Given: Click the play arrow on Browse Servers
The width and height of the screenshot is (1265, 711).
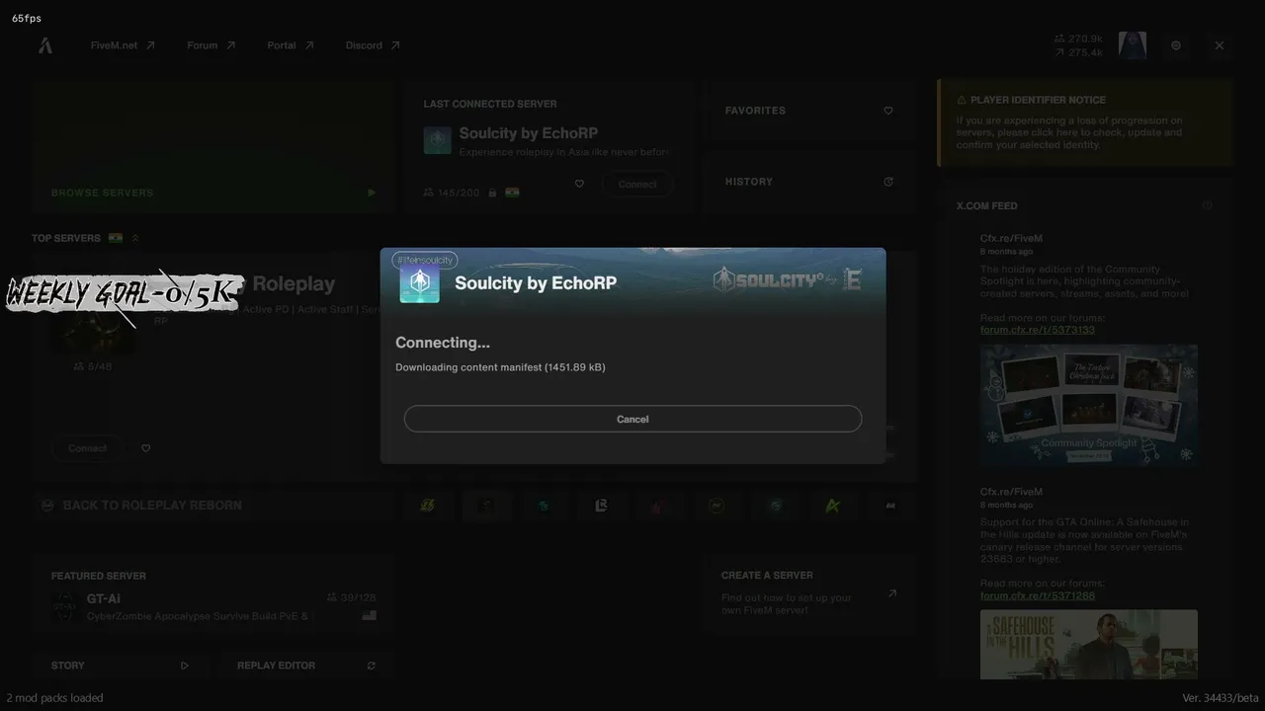Looking at the screenshot, I should tap(372, 193).
